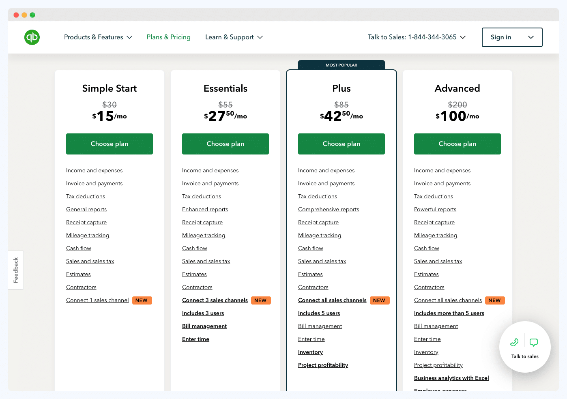View Business analytics with Excel under Advanced
The image size is (567, 399).
coord(451,378)
